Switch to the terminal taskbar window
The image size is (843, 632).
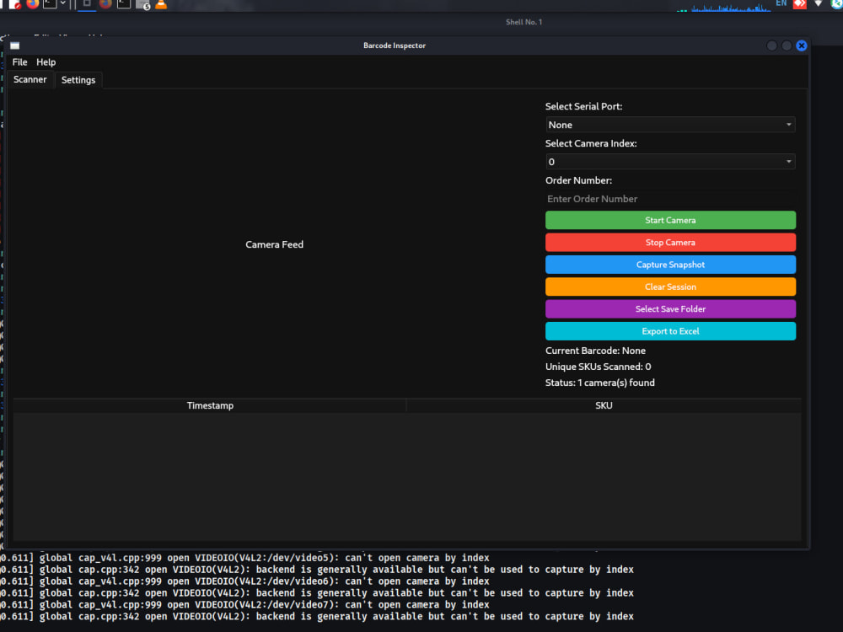124,3
